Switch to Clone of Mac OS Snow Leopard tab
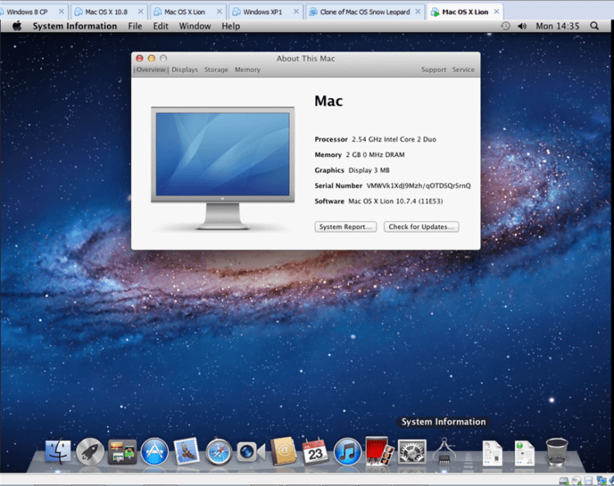 click(x=365, y=11)
